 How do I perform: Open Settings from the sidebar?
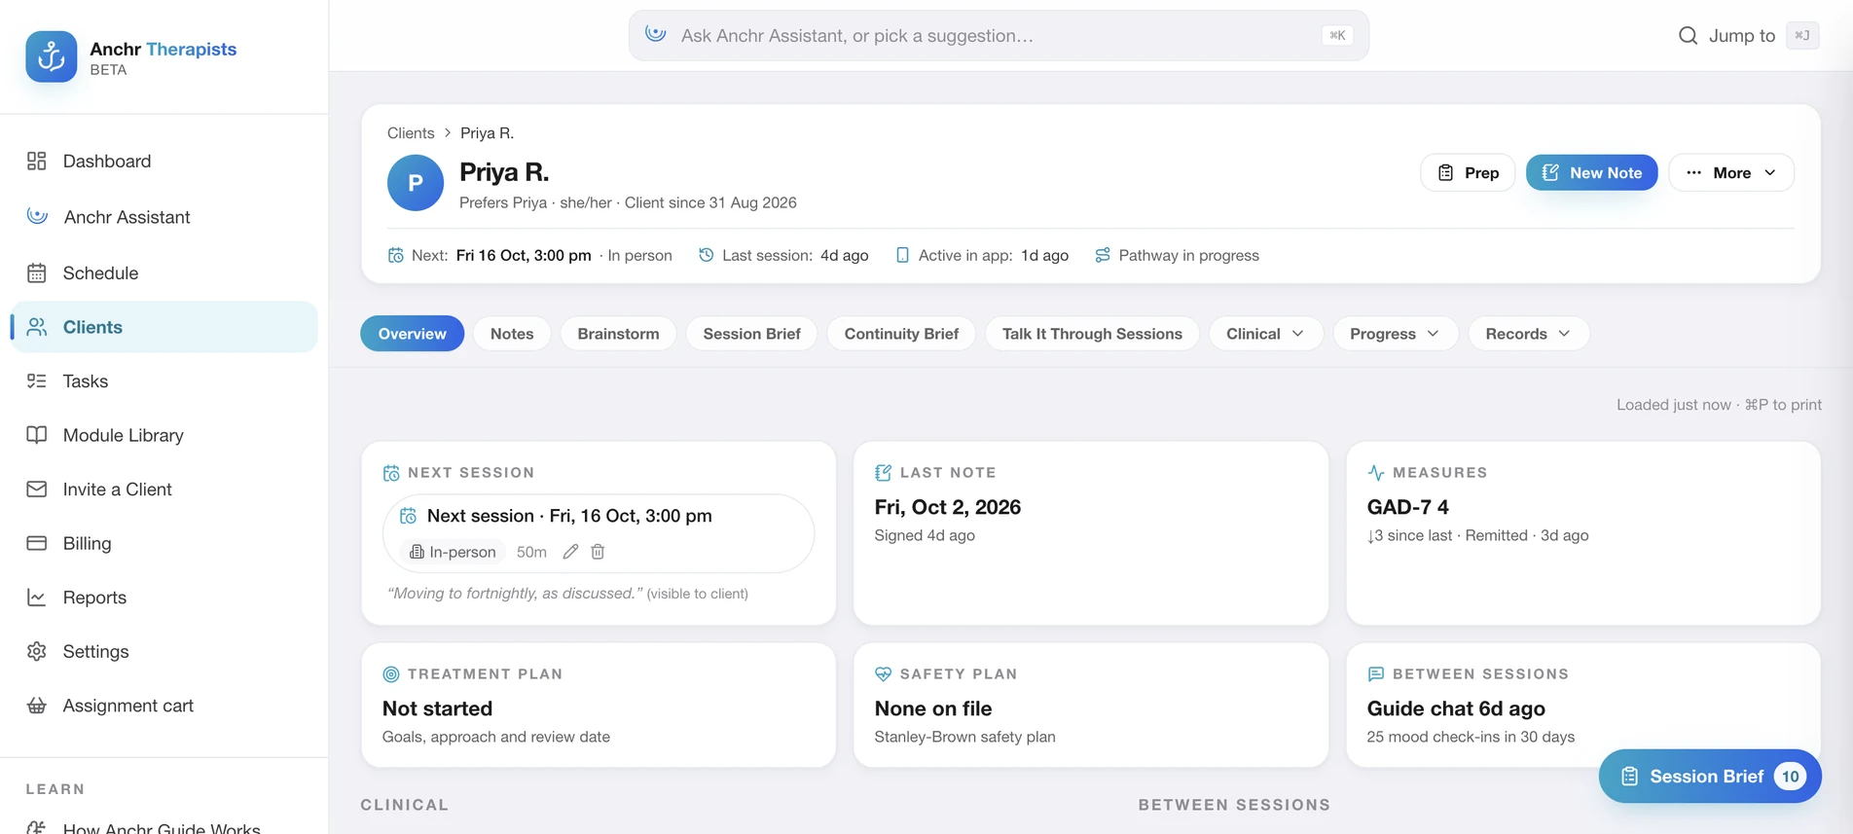(95, 651)
